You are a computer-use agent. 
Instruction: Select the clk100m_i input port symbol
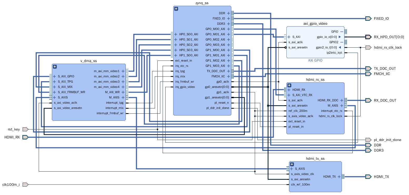[25, 184]
